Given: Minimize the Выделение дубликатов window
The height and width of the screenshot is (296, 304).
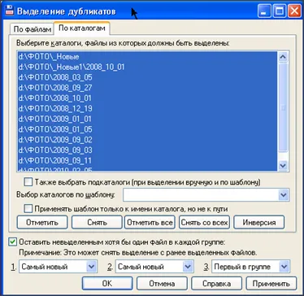Looking at the screenshot, I should pyautogui.click(x=264, y=11).
